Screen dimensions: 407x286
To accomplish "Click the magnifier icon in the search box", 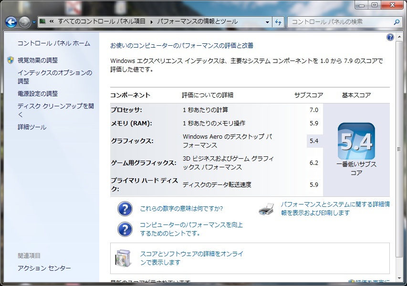I will click(x=396, y=22).
